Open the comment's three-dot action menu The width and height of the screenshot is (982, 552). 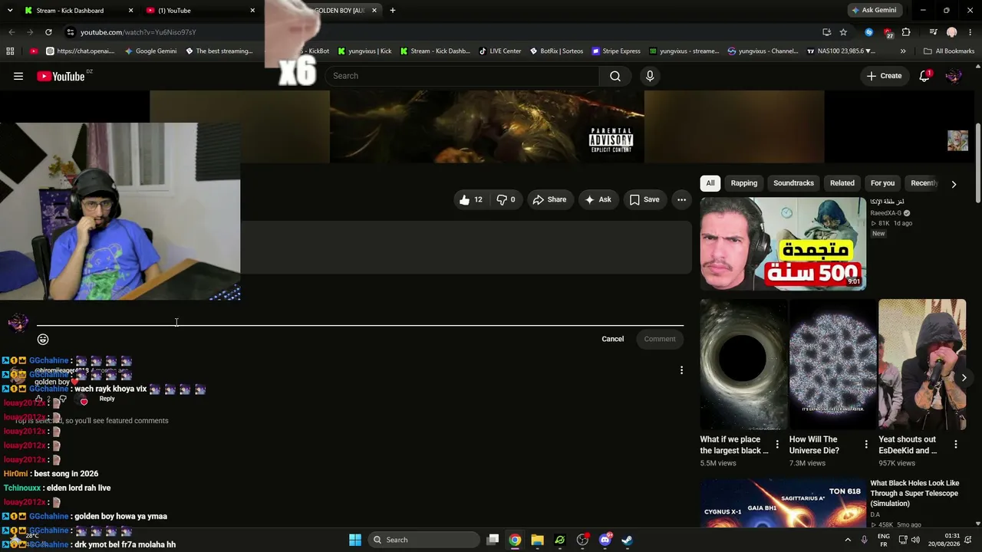coord(681,370)
